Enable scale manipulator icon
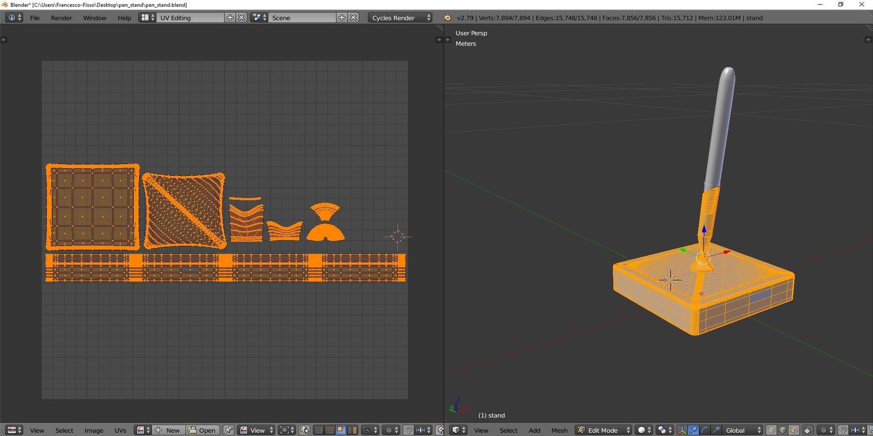The width and height of the screenshot is (873, 436). pos(716,430)
